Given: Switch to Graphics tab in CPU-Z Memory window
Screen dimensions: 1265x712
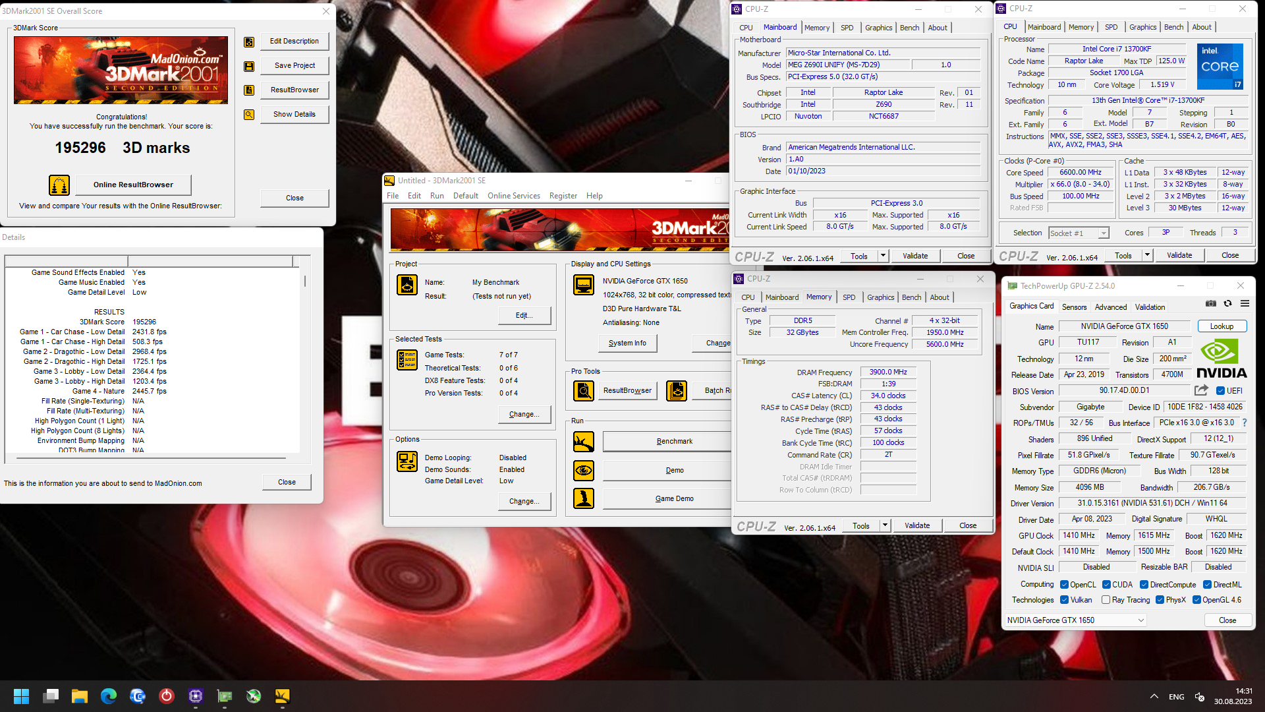Looking at the screenshot, I should [880, 297].
